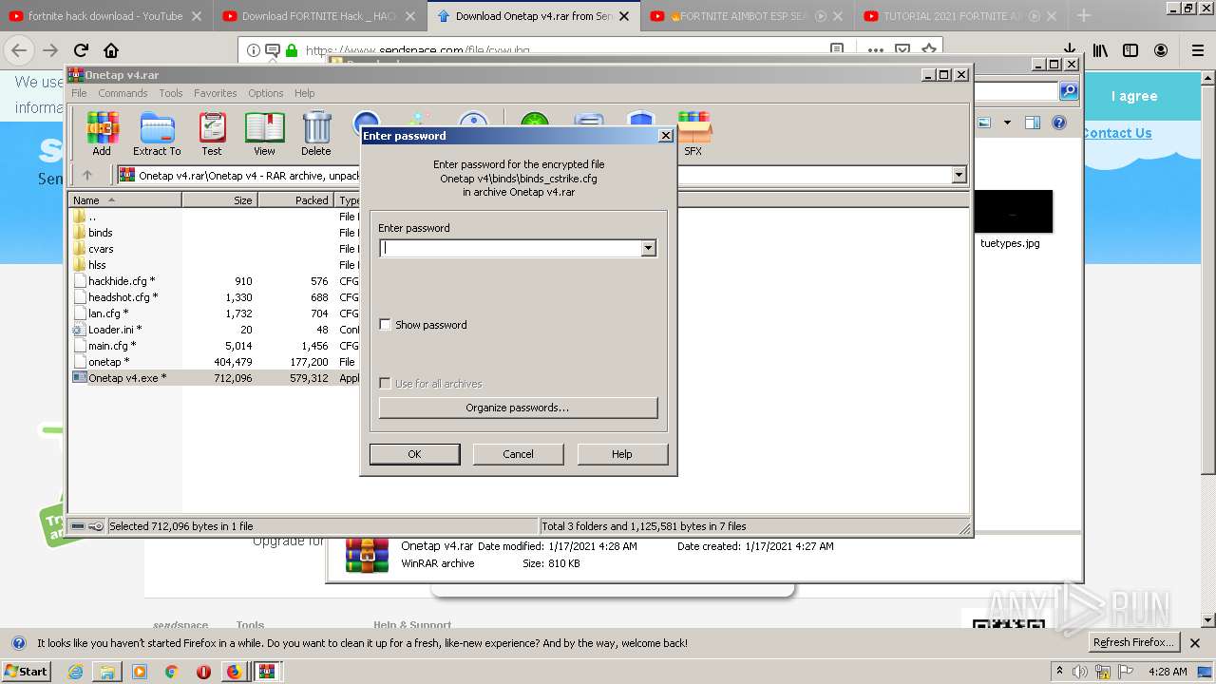
Task: Open WinRAR Options menu
Action: coord(266,93)
